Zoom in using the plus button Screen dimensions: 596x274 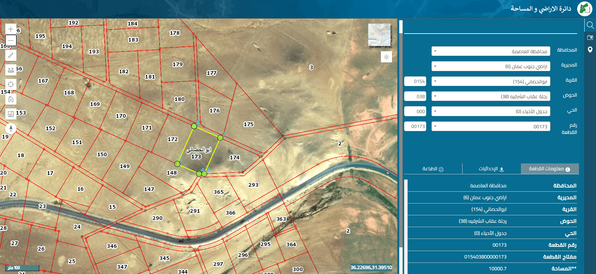[x=11, y=29]
